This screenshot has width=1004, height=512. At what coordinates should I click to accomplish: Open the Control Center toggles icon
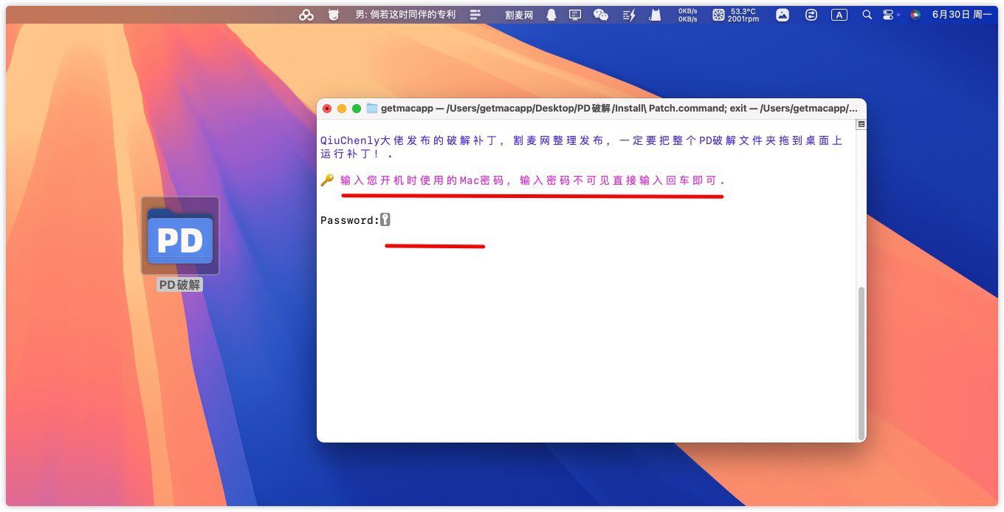pyautogui.click(x=889, y=15)
